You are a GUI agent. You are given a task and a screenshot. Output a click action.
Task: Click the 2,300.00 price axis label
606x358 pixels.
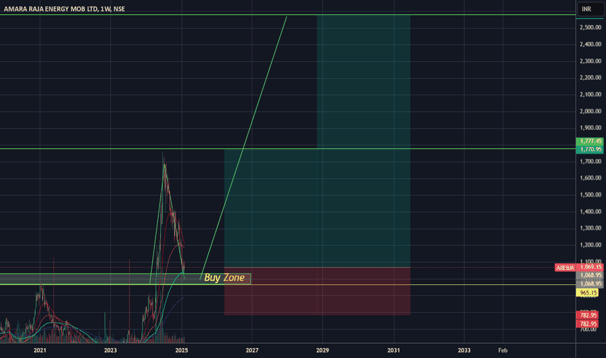click(x=590, y=61)
